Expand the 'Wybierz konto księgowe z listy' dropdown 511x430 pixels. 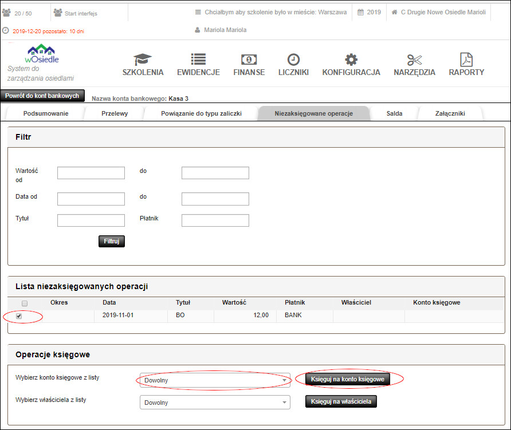click(x=215, y=380)
